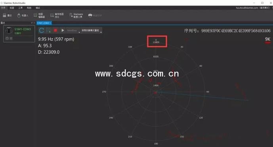Image resolution: width=273 pixels, height=147 pixels.
Task: Click the 330 degree label
Action: coord(130,47)
